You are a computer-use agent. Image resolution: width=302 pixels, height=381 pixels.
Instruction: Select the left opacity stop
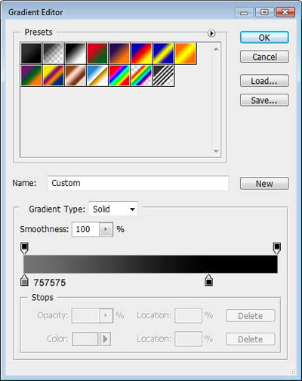(x=24, y=248)
